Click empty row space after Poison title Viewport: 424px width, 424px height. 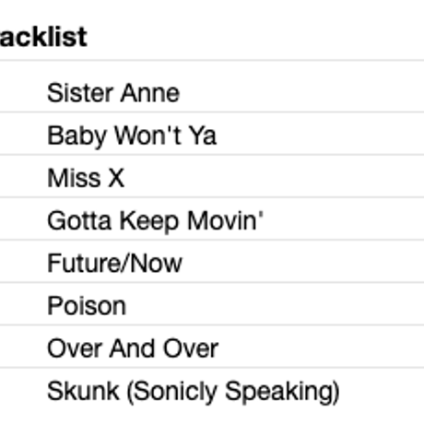pos(276,306)
